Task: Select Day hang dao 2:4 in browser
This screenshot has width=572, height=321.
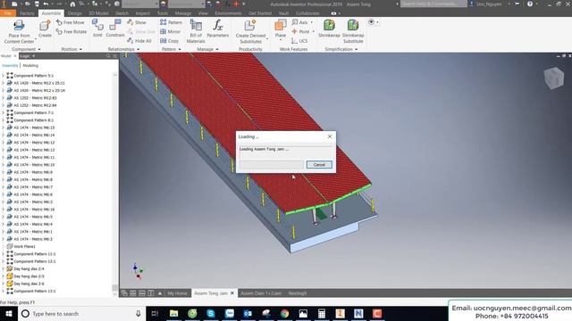Action: (29, 269)
